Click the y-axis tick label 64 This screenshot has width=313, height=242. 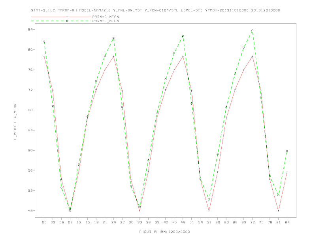[30, 130]
